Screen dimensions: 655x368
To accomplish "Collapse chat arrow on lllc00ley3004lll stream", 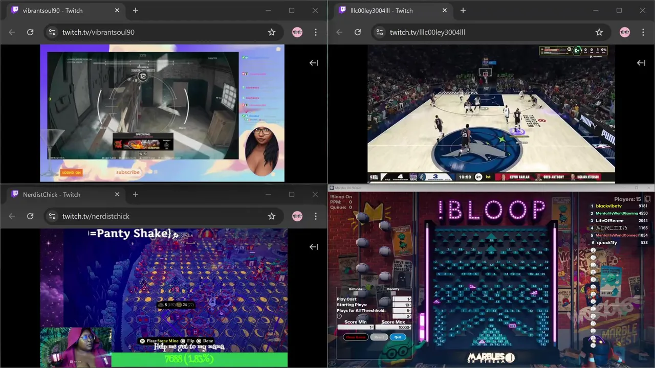I will point(641,63).
